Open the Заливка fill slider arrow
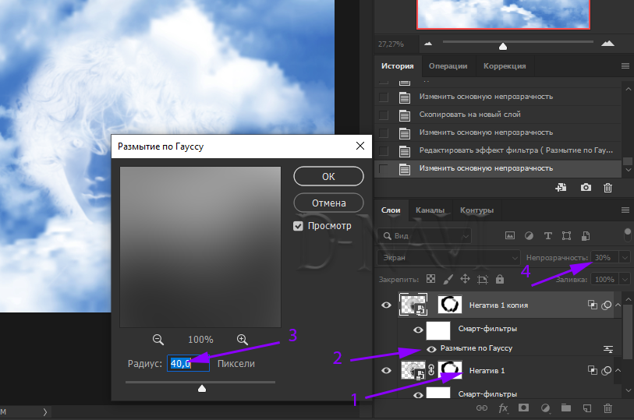The width and height of the screenshot is (634, 420). [x=625, y=280]
